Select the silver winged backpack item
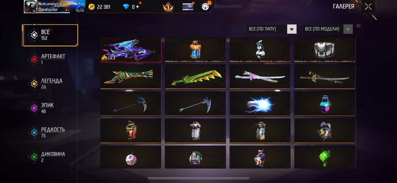The height and width of the screenshot is (183, 397). (325, 50)
